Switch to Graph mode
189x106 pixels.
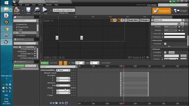coord(180,11)
